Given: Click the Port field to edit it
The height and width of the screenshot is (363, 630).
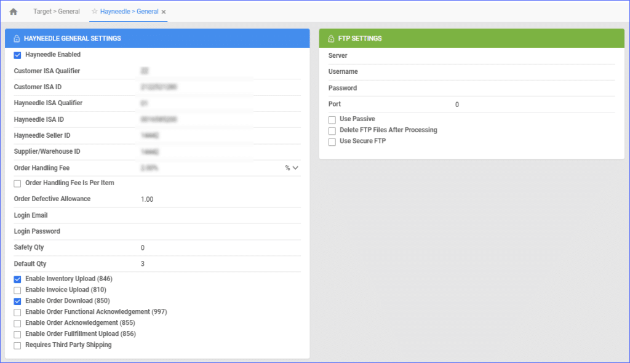Looking at the screenshot, I should tap(492, 104).
